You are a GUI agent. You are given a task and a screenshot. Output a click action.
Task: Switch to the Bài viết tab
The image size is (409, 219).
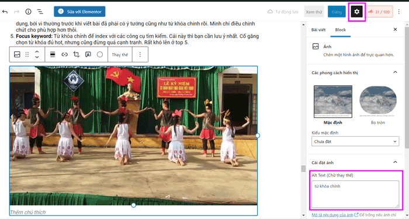click(318, 30)
